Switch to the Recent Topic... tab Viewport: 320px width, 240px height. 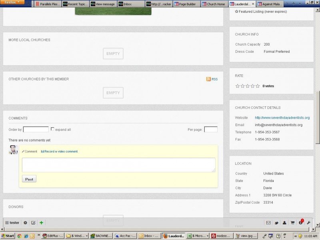coord(75,4)
